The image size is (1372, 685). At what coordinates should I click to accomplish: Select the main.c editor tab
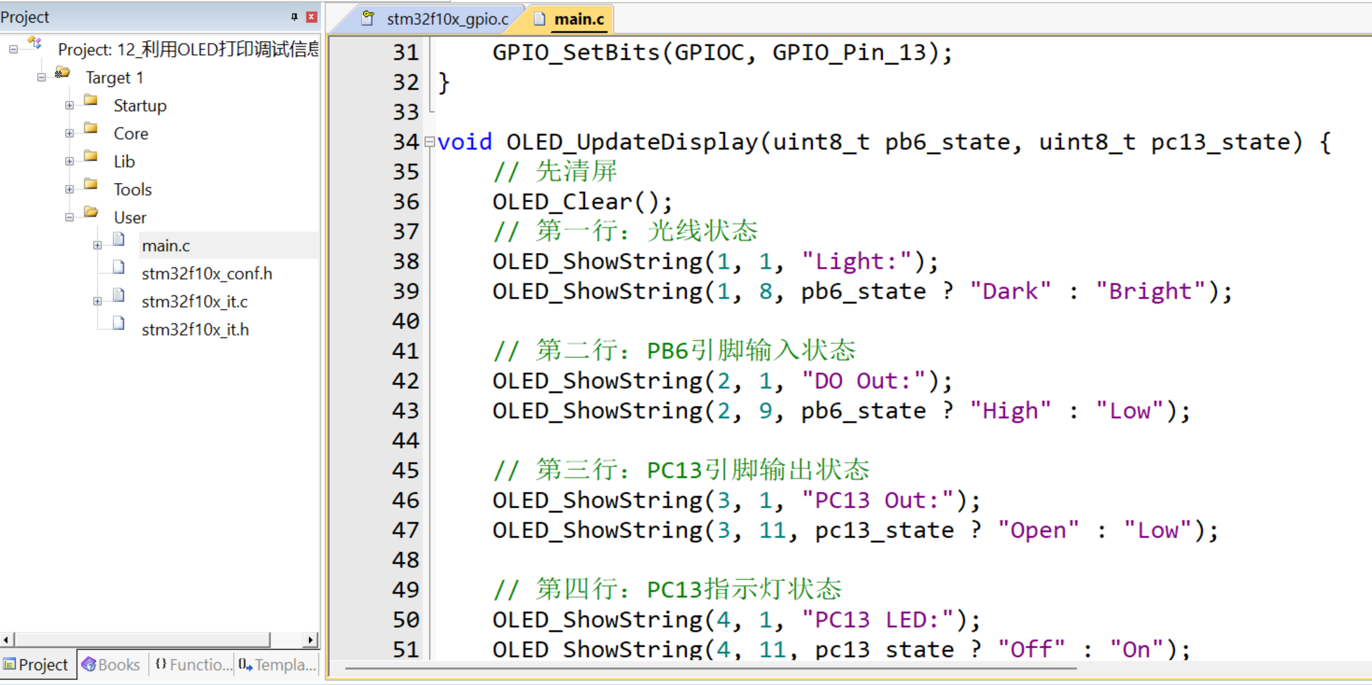point(578,19)
